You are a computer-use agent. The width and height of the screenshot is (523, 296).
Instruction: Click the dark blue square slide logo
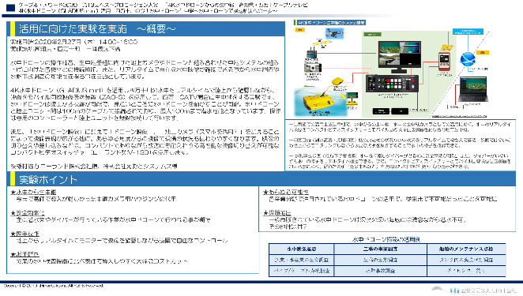click(11, 8)
